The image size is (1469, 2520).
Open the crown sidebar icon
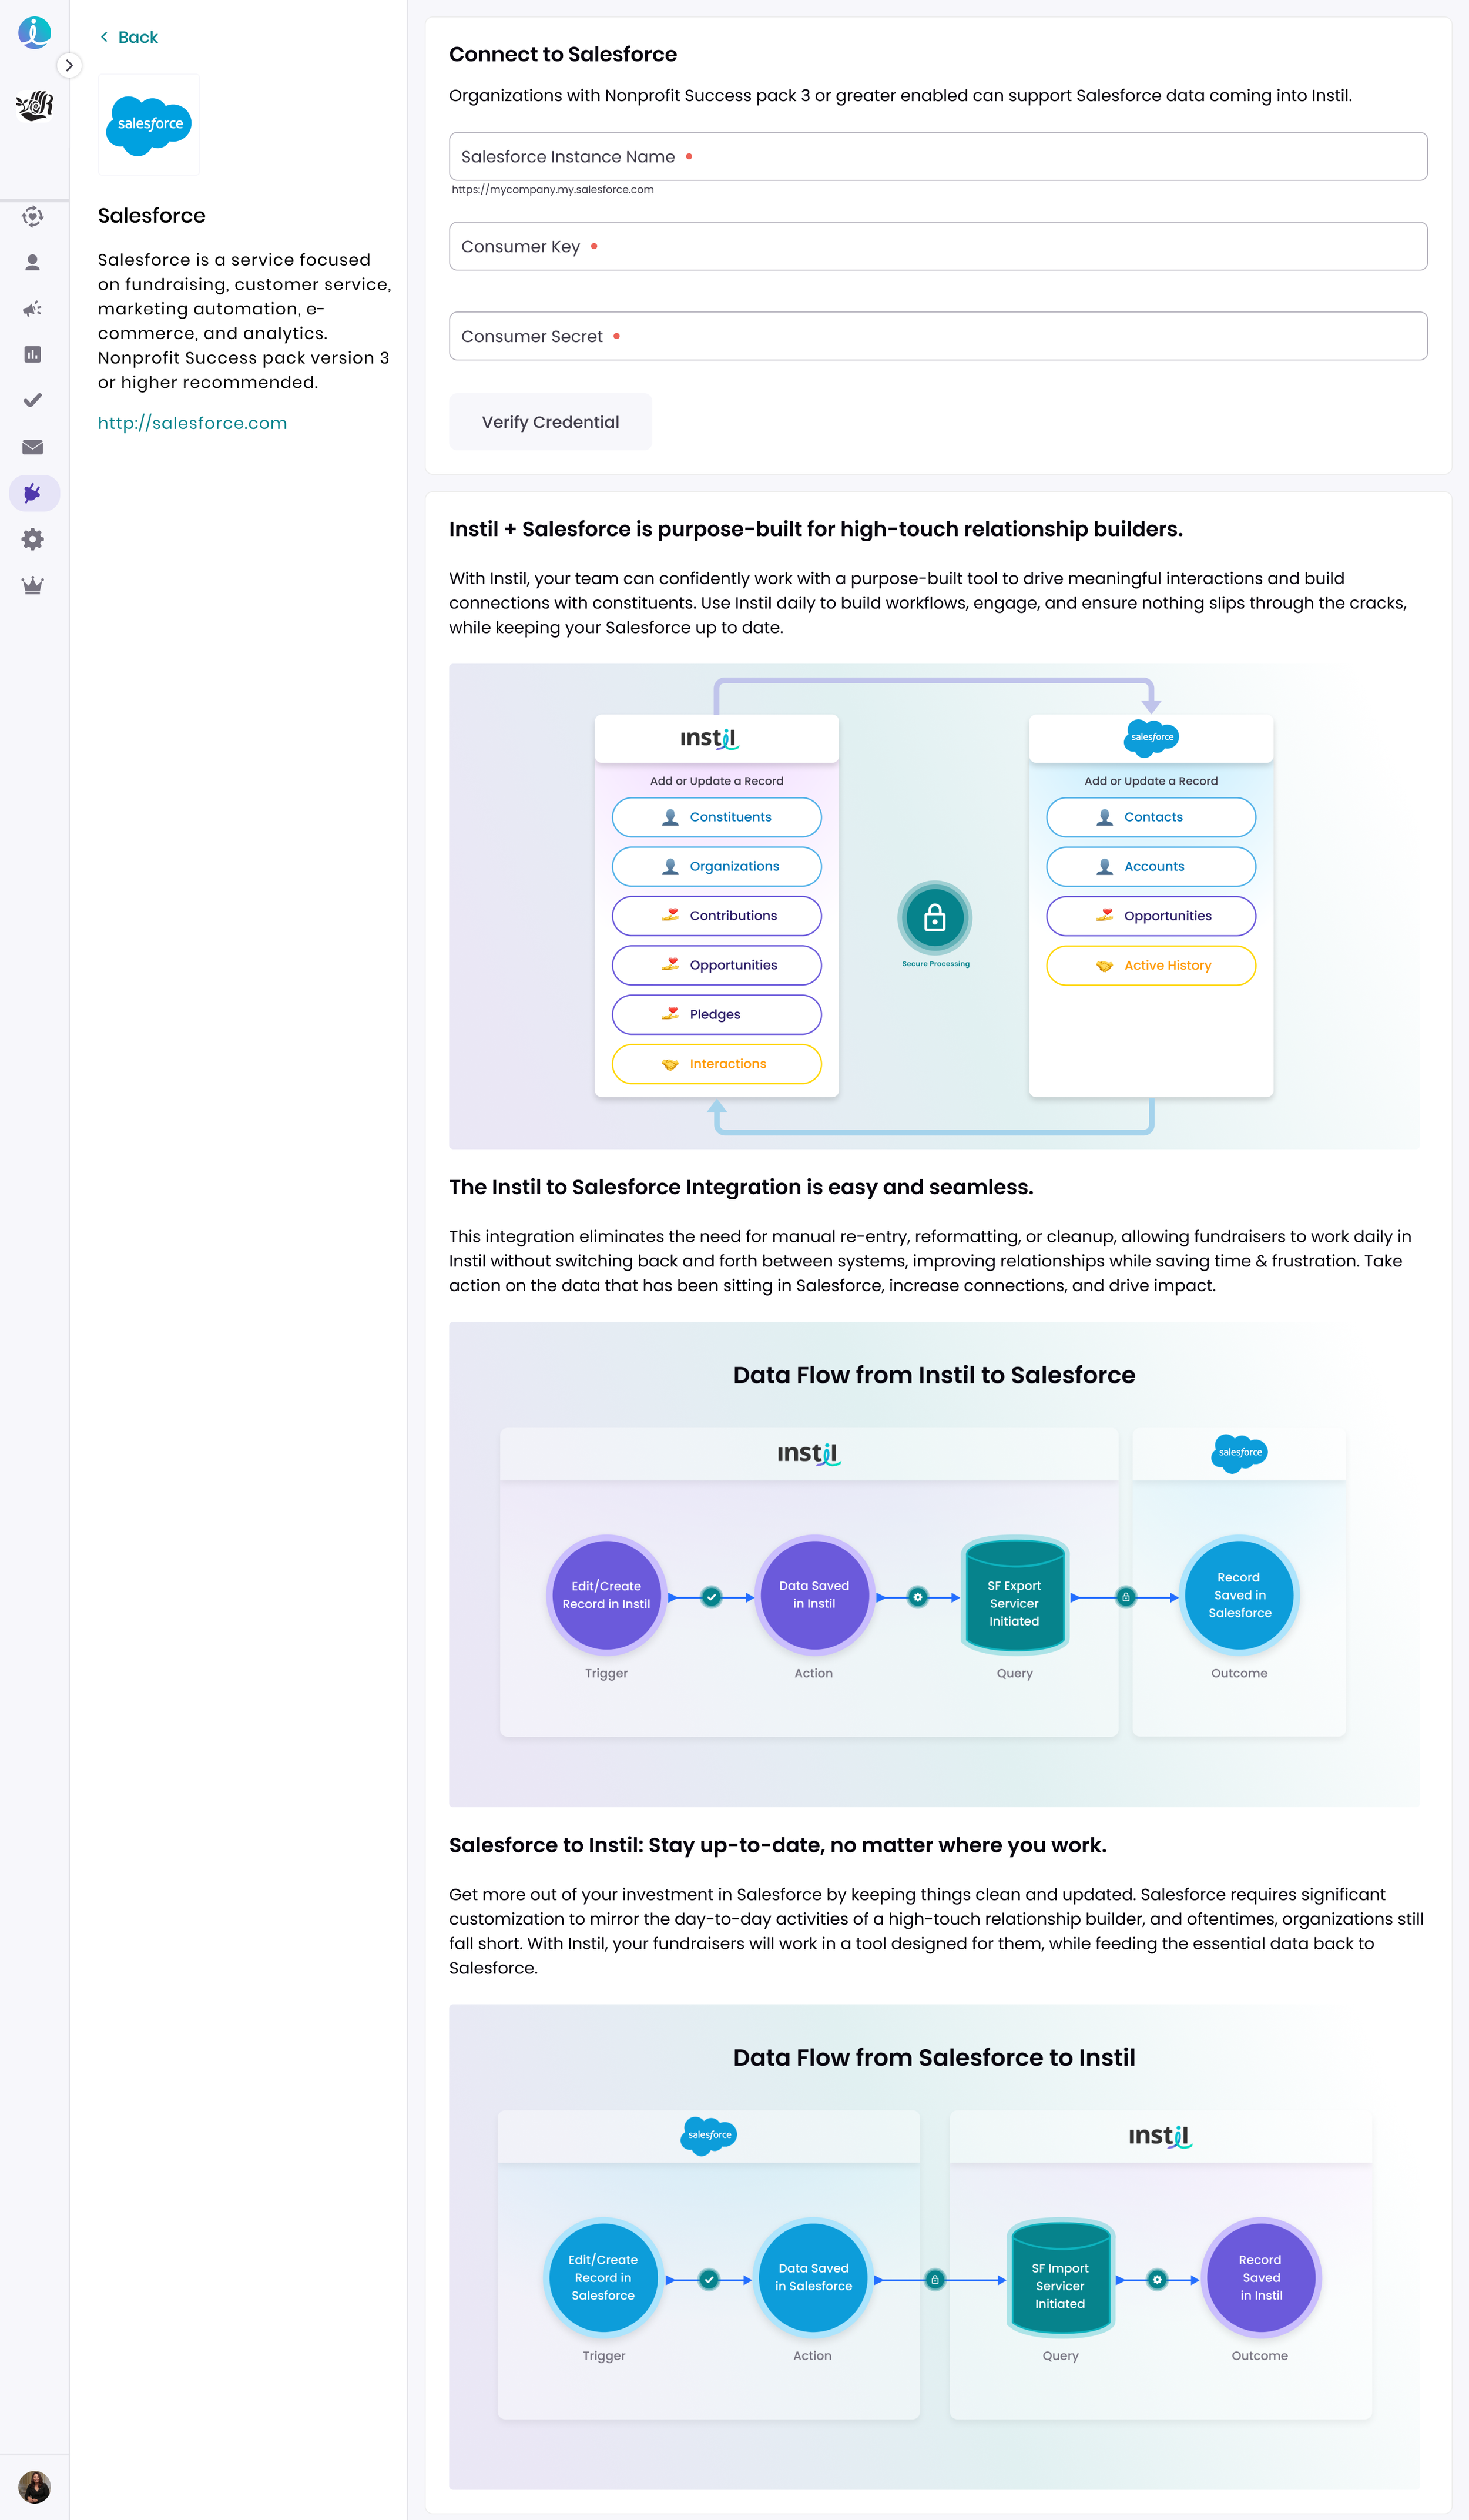33,586
